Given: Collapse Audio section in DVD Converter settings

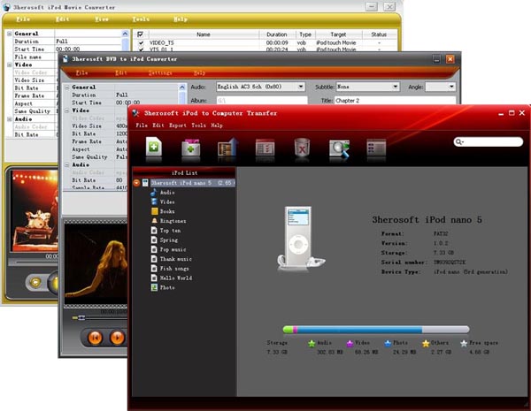Looking at the screenshot, I should [x=67, y=164].
